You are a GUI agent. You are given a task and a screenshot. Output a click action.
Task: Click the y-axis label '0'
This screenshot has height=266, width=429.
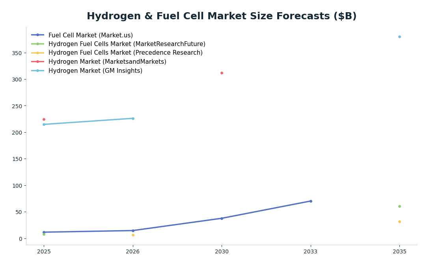click(x=21, y=239)
